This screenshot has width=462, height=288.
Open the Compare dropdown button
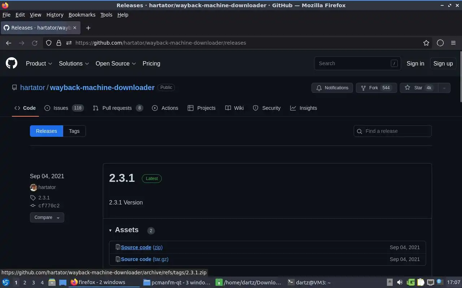[47, 217]
